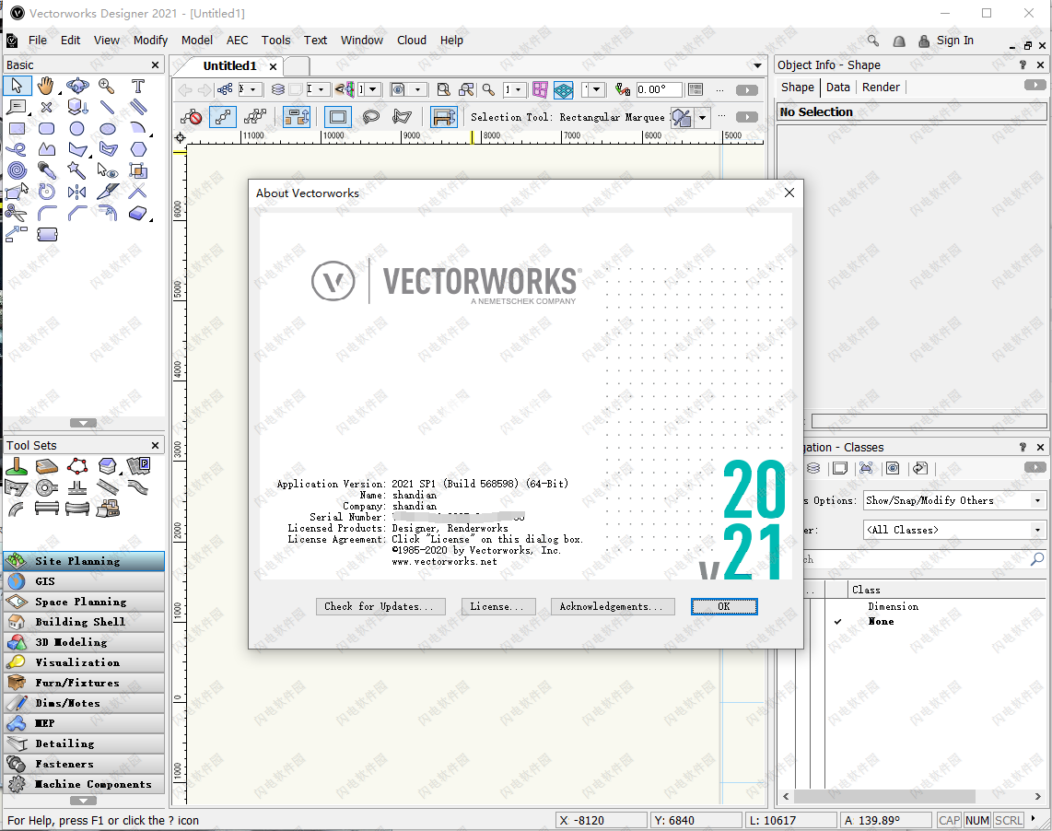Screen dimensions: 1052x831
Task: Toggle single object interactive scaling mode
Action: pyautogui.click(x=223, y=117)
